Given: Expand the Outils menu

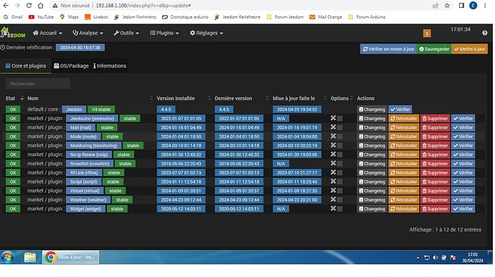Looking at the screenshot, I should pyautogui.click(x=126, y=33).
